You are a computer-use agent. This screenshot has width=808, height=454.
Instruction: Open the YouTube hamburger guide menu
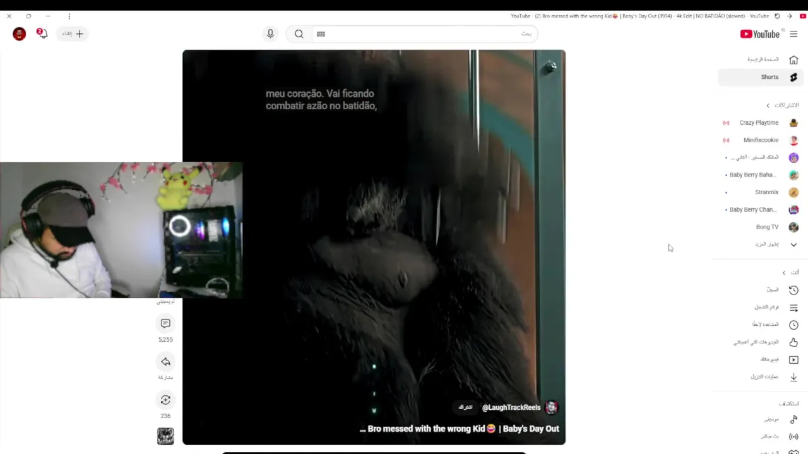(x=793, y=34)
